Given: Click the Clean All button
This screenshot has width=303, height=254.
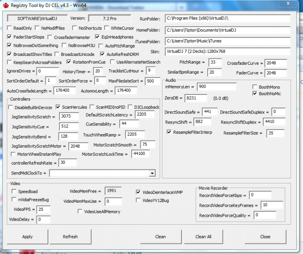Looking at the screenshot, I should coord(203,237).
